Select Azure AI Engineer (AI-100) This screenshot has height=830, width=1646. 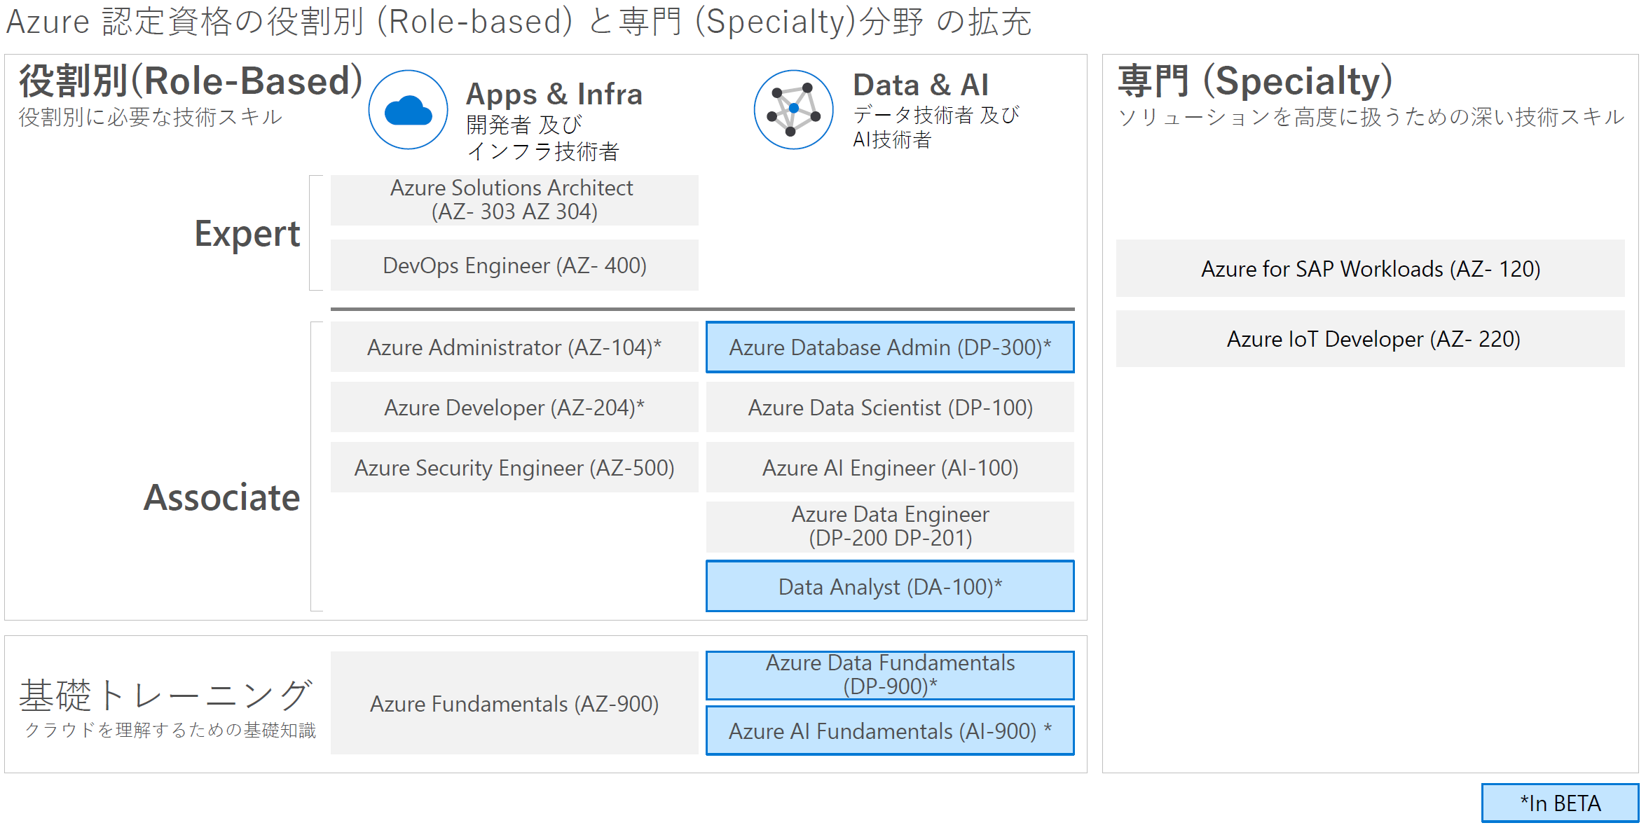[x=889, y=468]
